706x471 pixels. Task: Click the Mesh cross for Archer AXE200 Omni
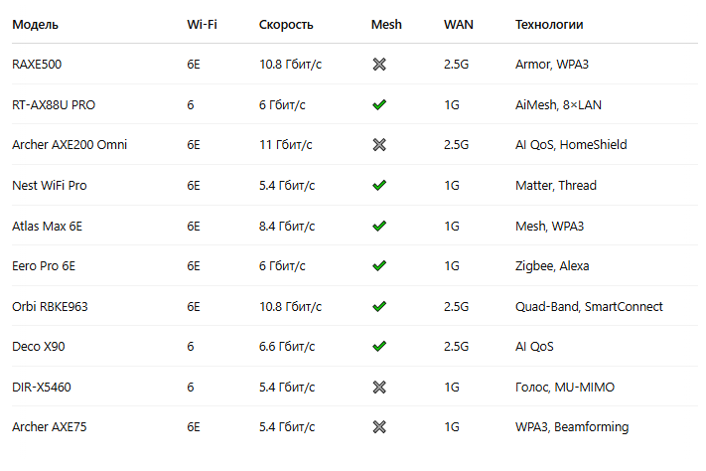pos(378,145)
